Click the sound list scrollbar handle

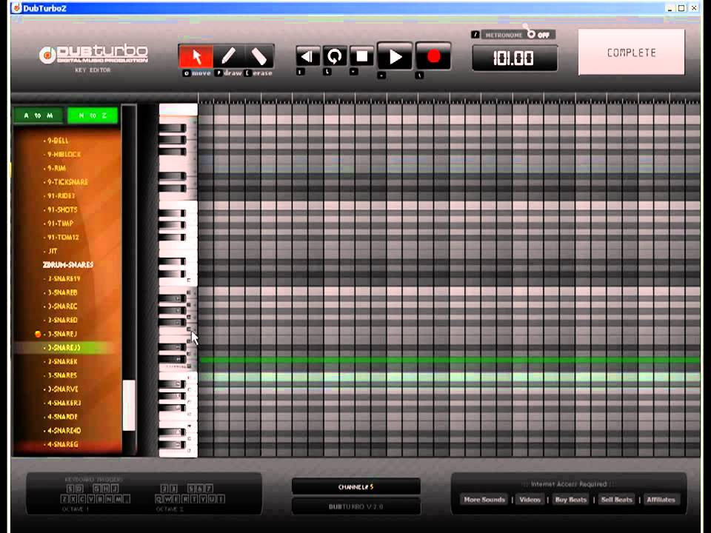point(129,405)
